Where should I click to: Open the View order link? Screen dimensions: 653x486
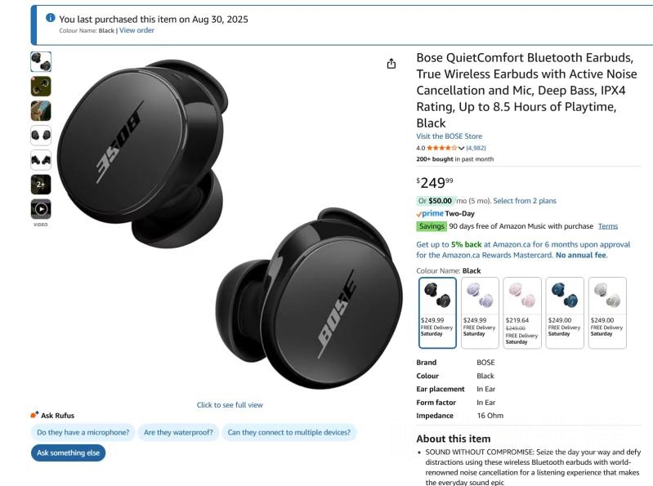click(x=136, y=30)
